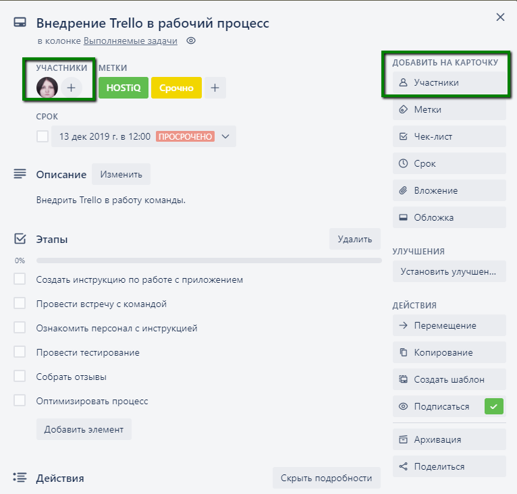Click Изменить to edit description
Viewport: 517px width, 494px height.
tap(121, 174)
